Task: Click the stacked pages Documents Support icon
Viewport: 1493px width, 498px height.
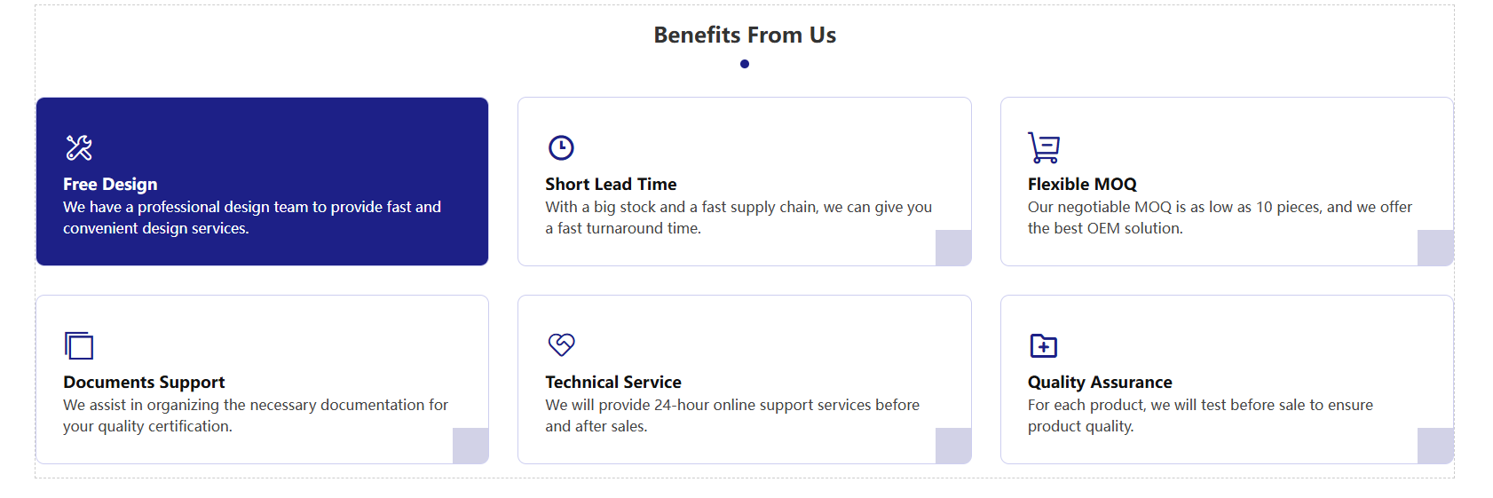Action: tap(79, 345)
